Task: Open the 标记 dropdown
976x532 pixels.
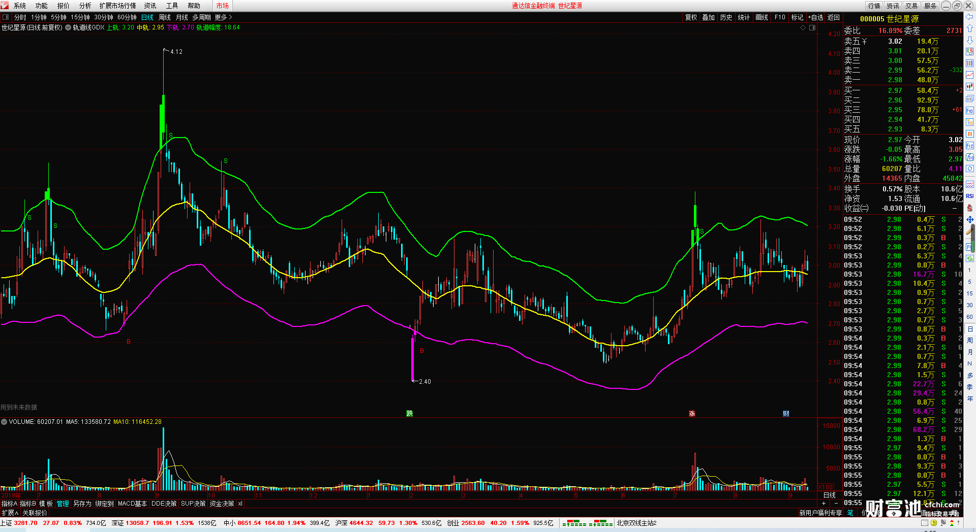Action: tap(797, 17)
